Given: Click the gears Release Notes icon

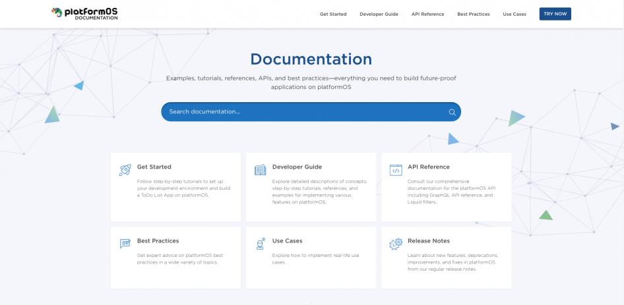Looking at the screenshot, I should tap(396, 244).
